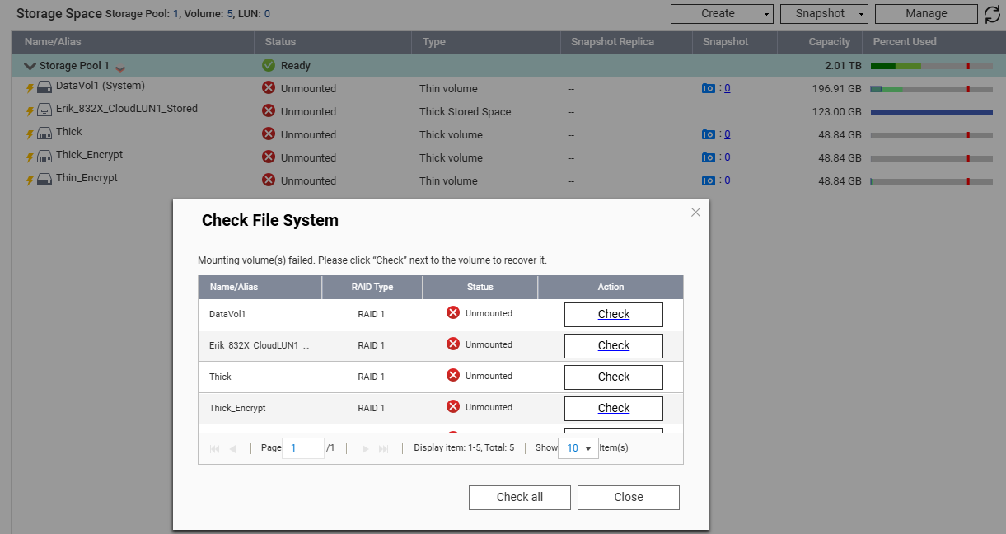Open snapshot count link for Thick_Encrypt
Image resolution: width=1006 pixels, height=534 pixels.
728,157
